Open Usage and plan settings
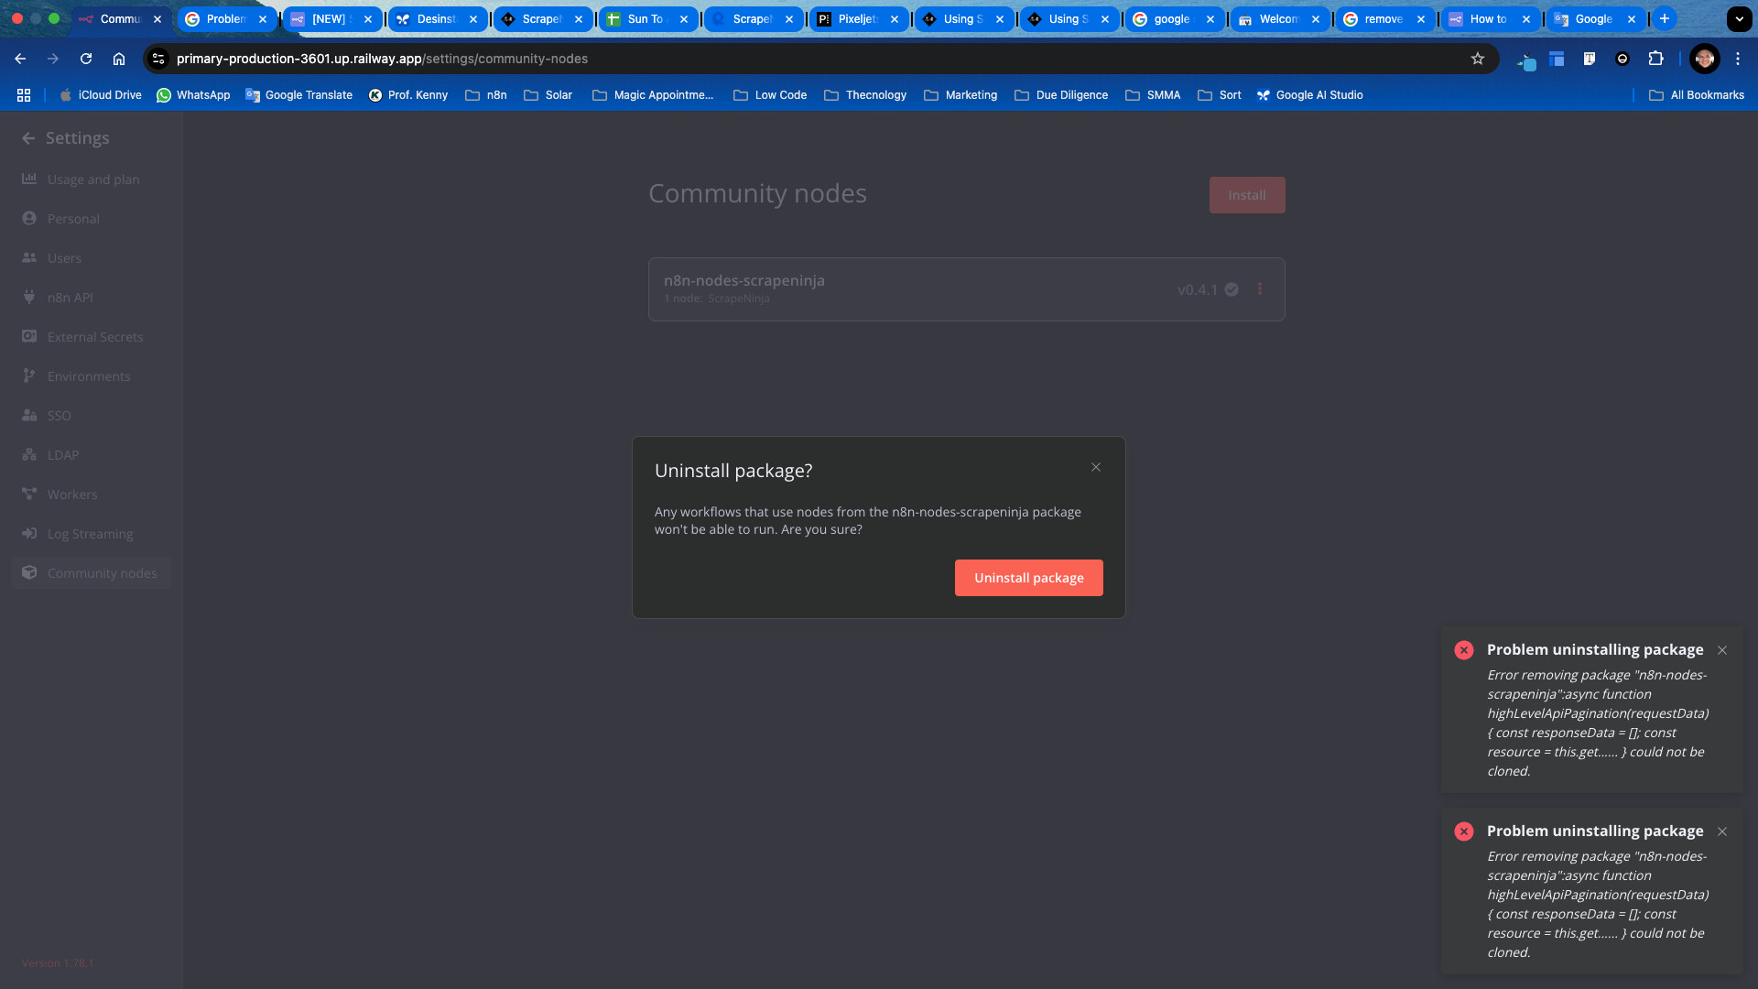Image resolution: width=1758 pixels, height=989 pixels. coord(92,179)
